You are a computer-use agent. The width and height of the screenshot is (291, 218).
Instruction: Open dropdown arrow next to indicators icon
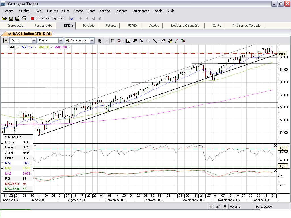[x=124, y=41]
